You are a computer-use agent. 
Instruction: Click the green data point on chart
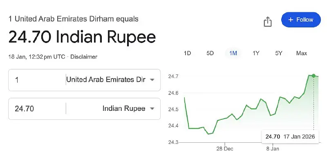point(314,76)
